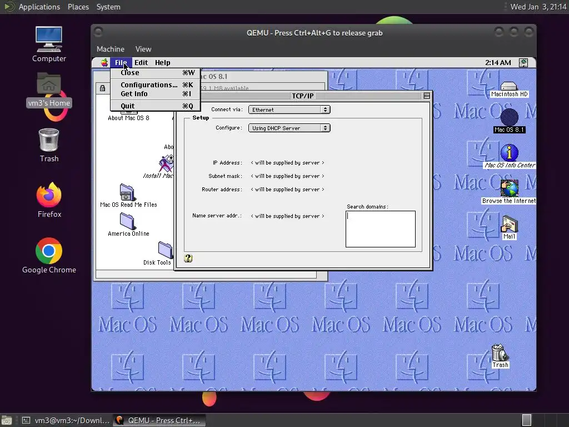Image resolution: width=569 pixels, height=427 pixels.
Task: Open the QEMU Machine menu
Action: point(111,49)
